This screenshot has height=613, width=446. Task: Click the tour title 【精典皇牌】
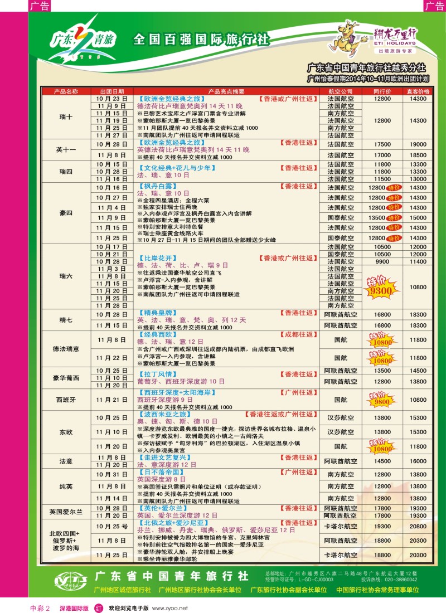158,313
